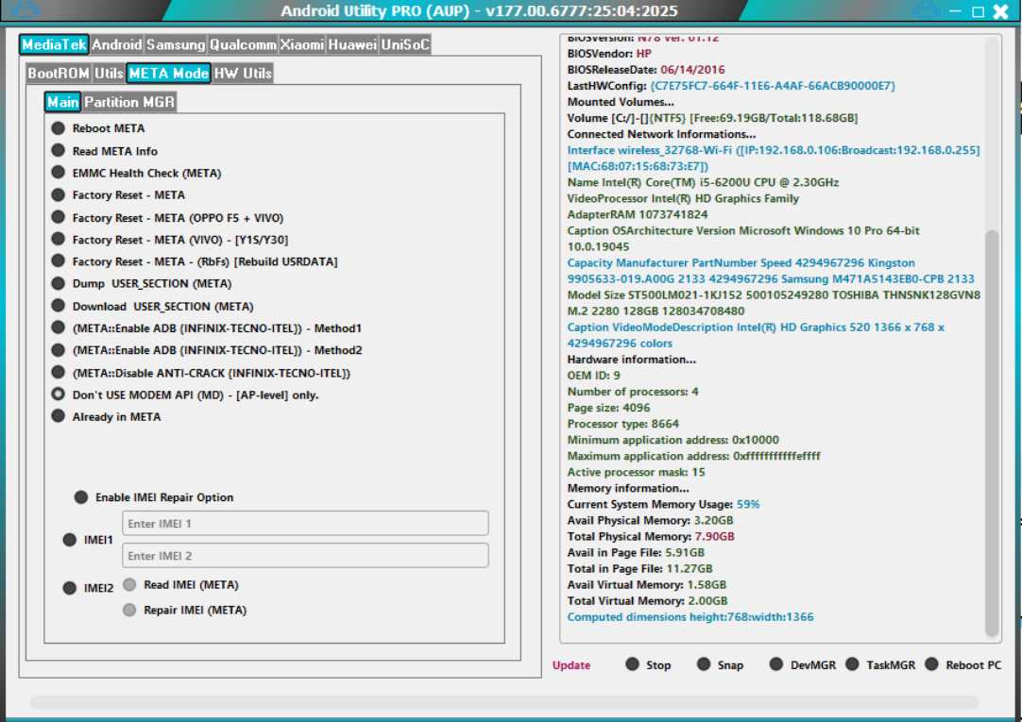Select the Reboot META option

[x=58, y=127]
